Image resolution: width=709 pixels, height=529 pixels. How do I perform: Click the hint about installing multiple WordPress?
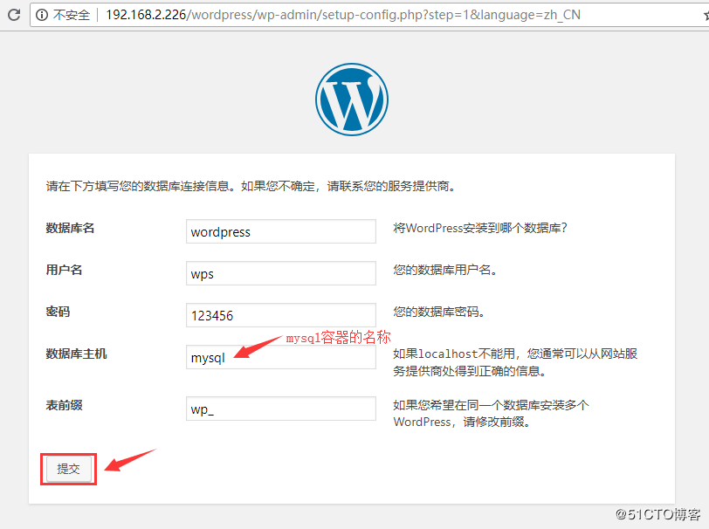491,413
